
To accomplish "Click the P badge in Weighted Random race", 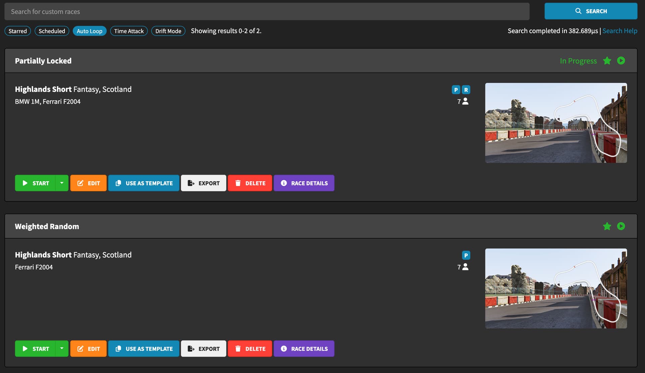I will coord(466,255).
